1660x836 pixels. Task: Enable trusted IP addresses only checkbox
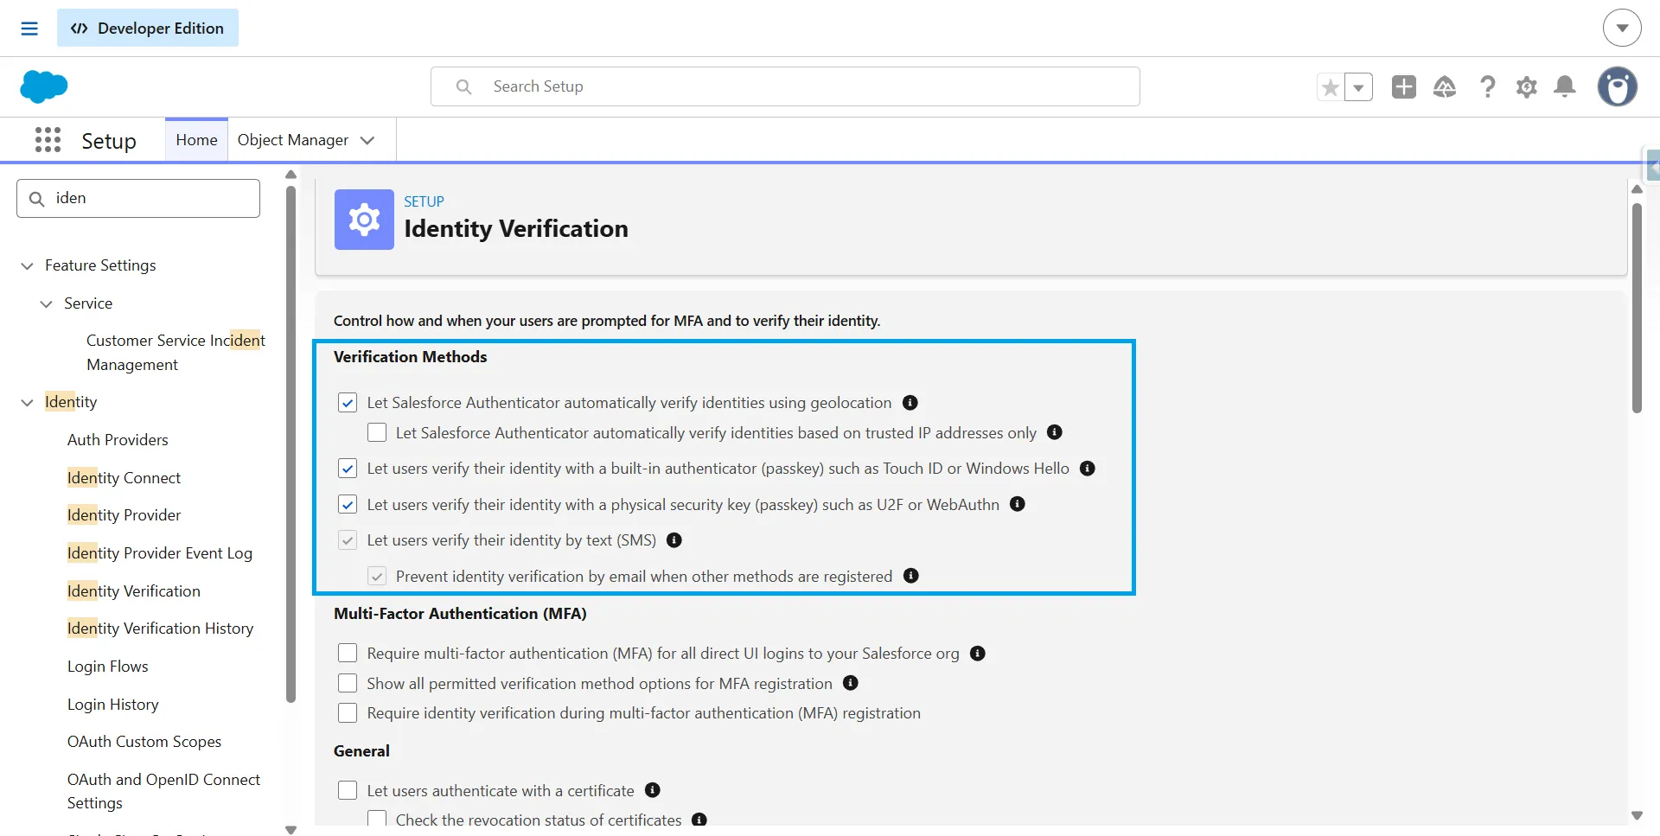pos(377,432)
